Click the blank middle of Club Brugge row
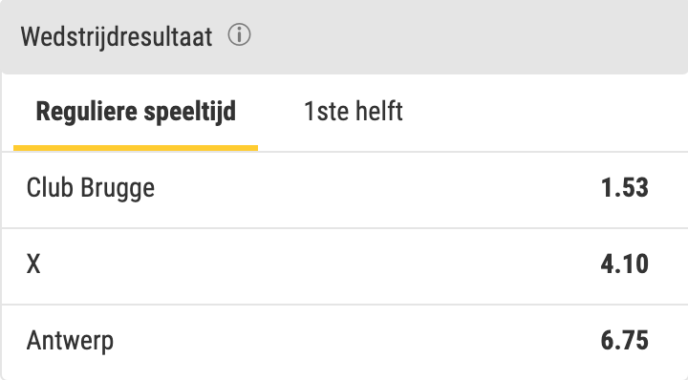The width and height of the screenshot is (688, 380). pos(377,190)
